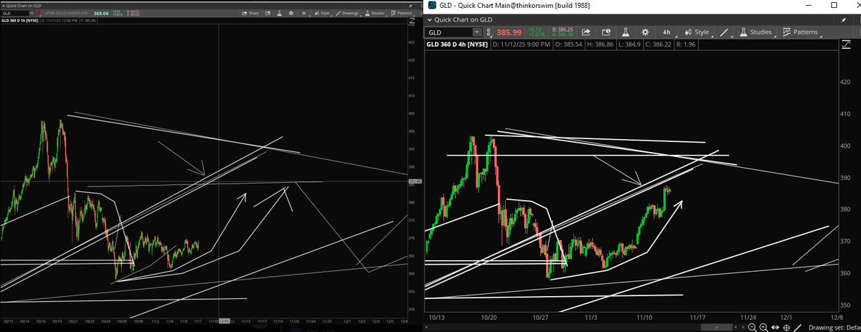This screenshot has height=332, width=861.
Task: Click the axis icon at top of right chart's price scale
Action: pyautogui.click(x=846, y=44)
